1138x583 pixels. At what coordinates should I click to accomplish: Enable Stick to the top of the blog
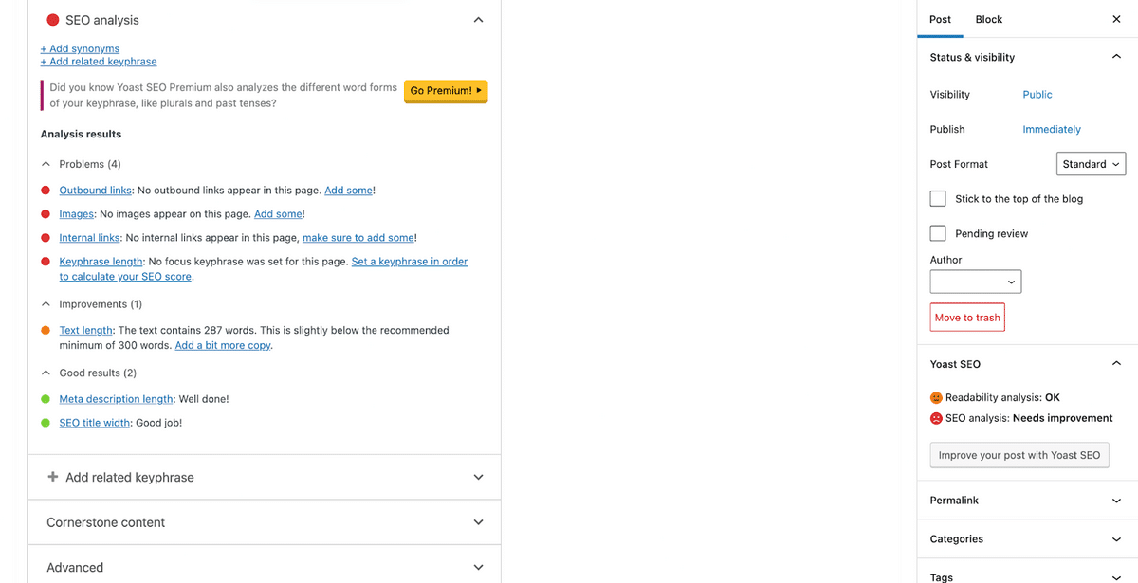[938, 199]
